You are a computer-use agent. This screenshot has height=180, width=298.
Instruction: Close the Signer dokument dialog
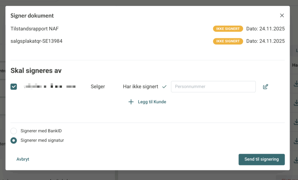pyautogui.click(x=282, y=16)
